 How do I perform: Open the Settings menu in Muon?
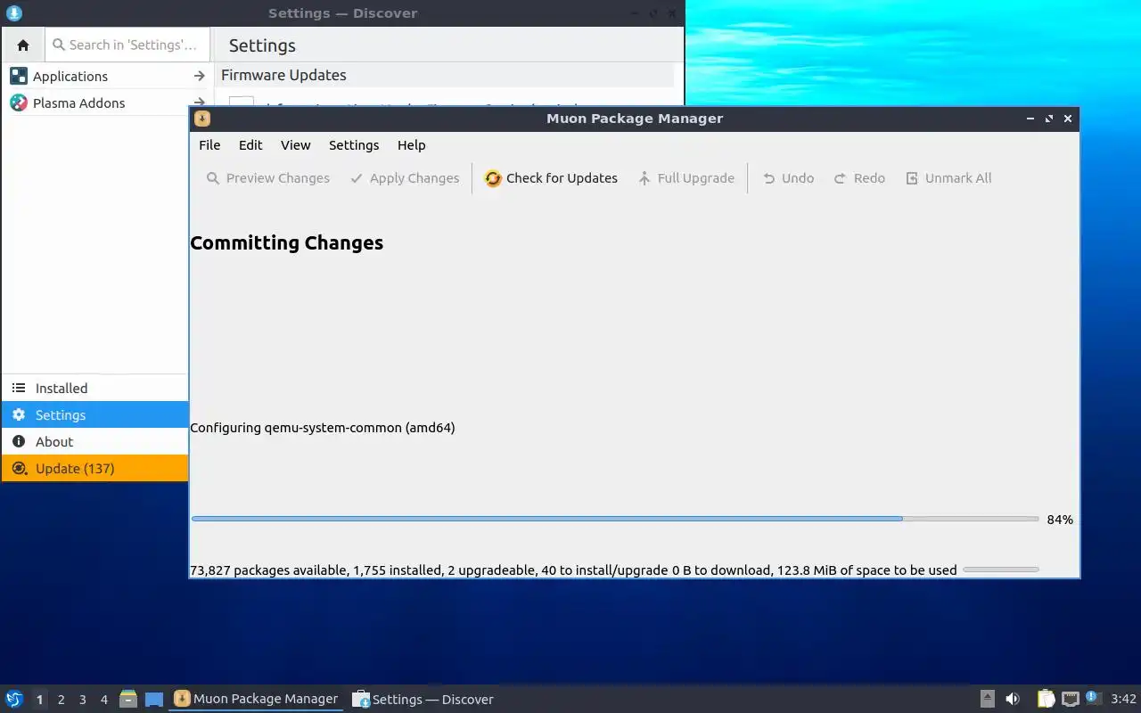point(354,145)
